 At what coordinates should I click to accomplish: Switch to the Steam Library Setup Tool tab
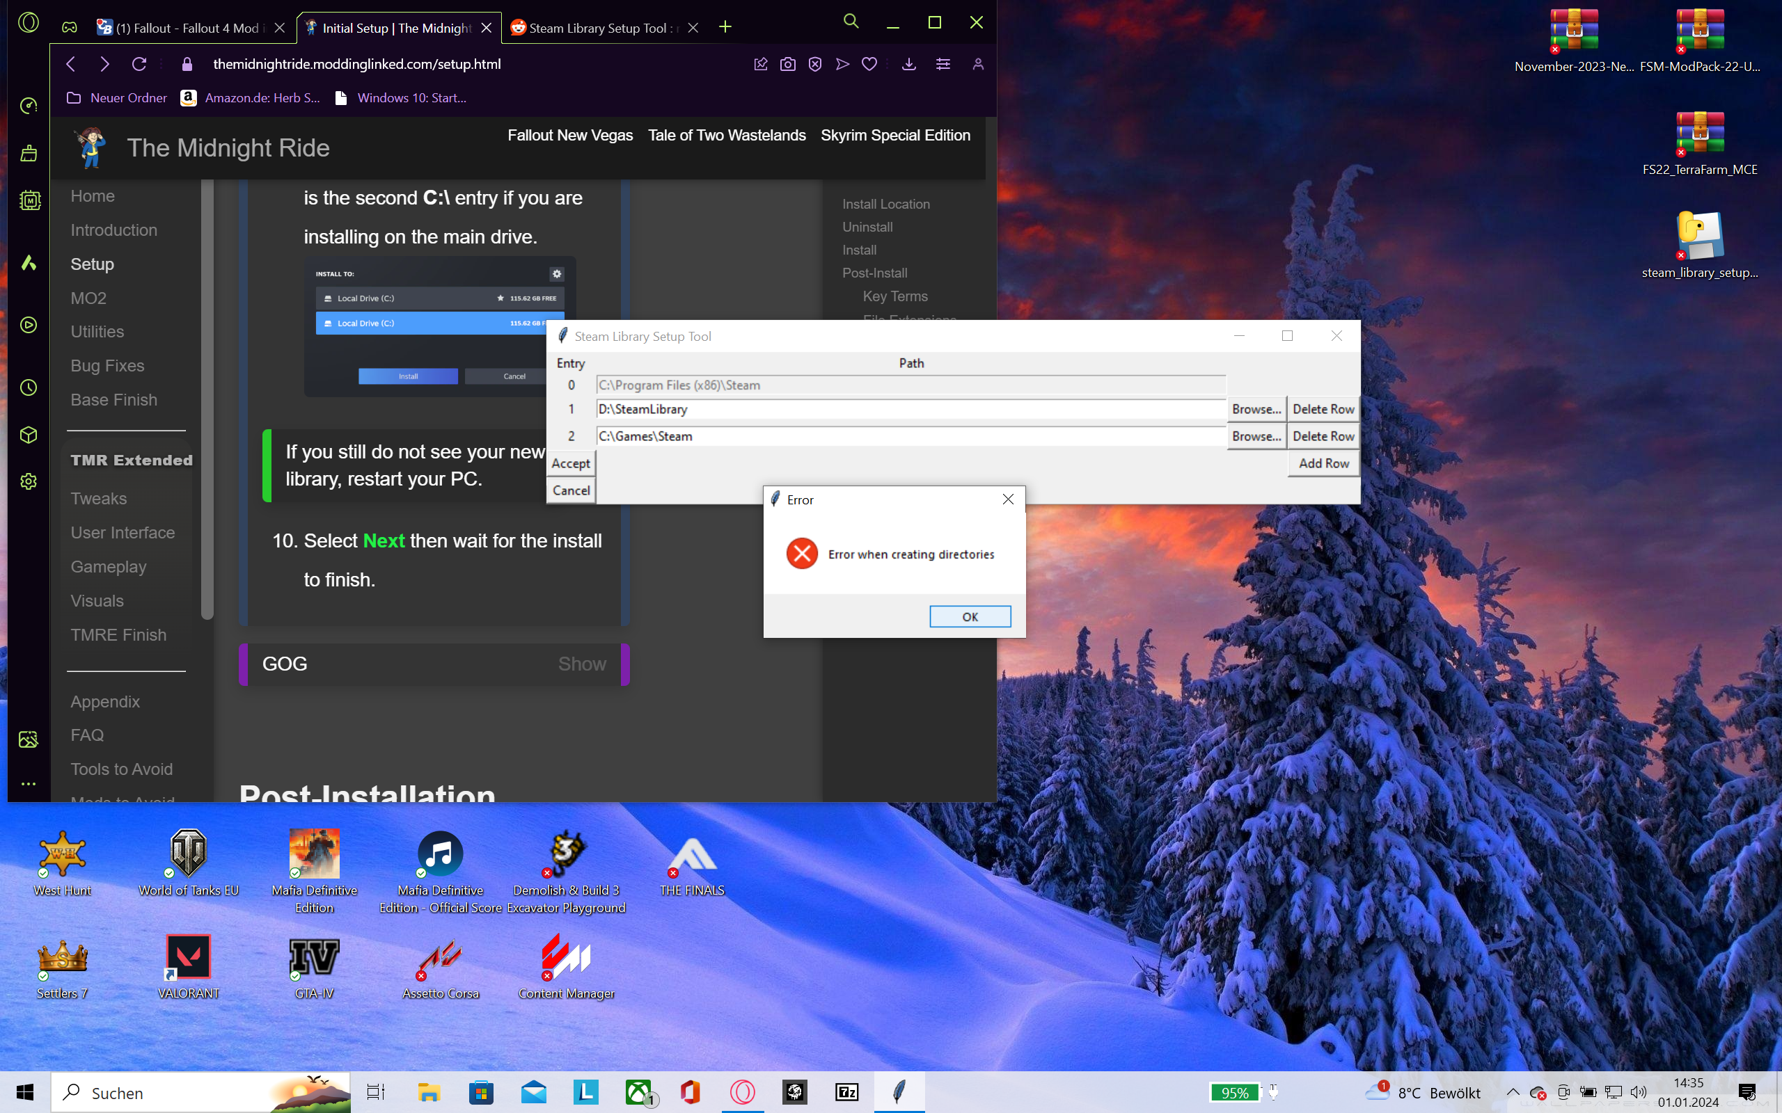tap(597, 28)
